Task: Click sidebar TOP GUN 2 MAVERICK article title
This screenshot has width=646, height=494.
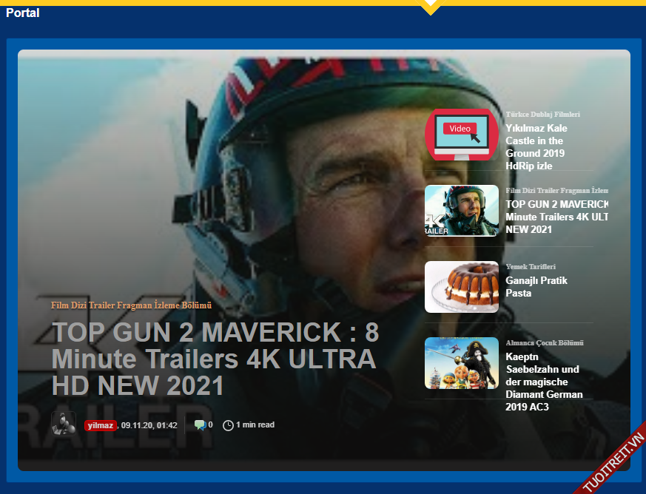Action: (556, 217)
